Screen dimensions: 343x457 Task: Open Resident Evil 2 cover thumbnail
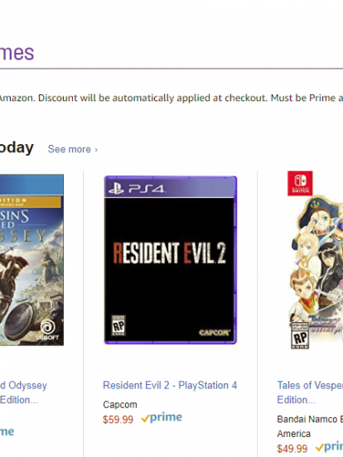point(171,260)
